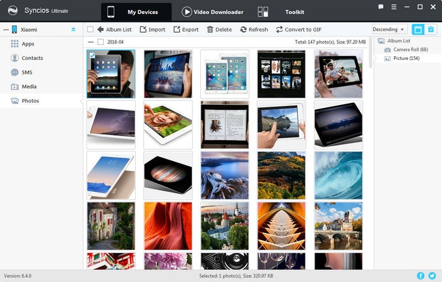Collapse the 2018-04 group

coord(90,42)
